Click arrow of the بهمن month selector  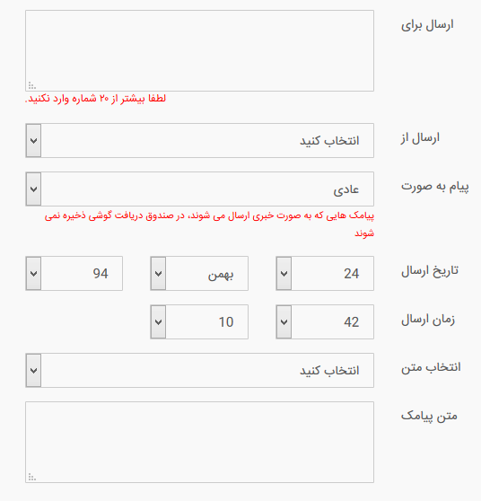point(159,274)
